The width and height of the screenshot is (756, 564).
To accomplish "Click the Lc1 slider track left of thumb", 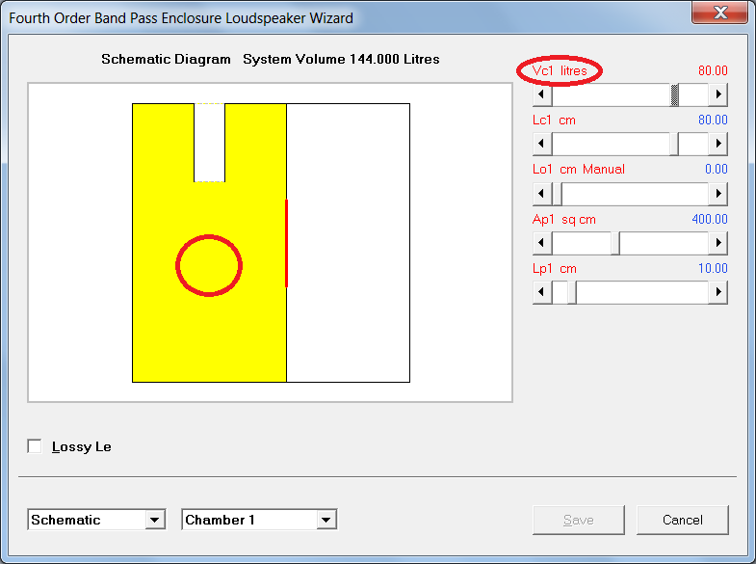I will pos(611,144).
